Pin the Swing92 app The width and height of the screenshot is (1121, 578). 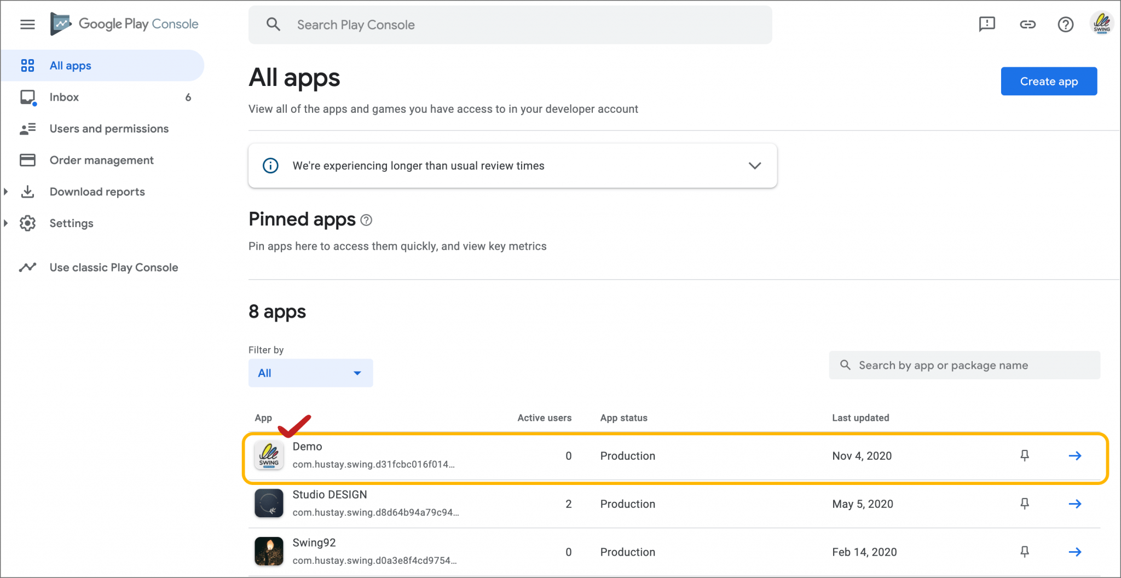1025,551
